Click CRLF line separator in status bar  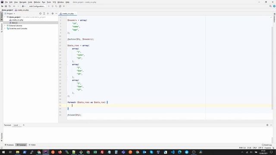[254, 148]
